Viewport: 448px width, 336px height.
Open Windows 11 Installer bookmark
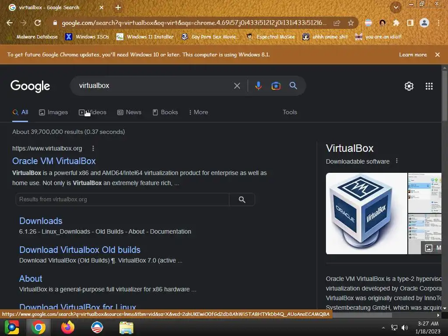[x=145, y=37]
